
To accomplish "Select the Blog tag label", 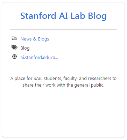I will click(25, 48).
